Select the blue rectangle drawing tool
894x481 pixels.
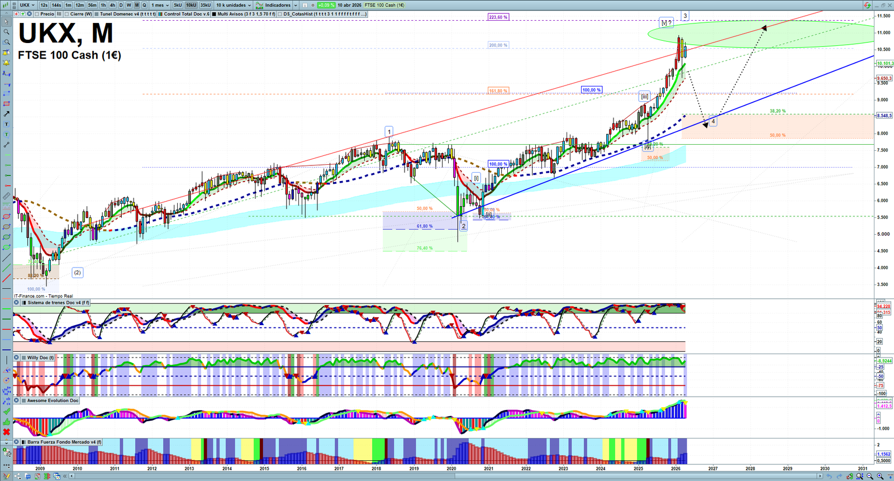tap(6, 93)
